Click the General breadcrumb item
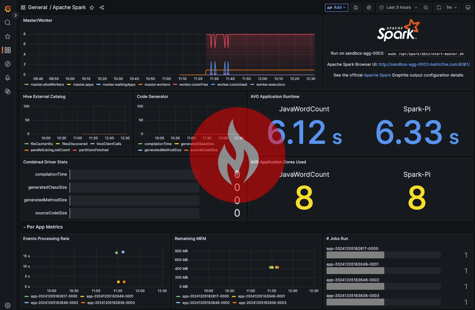 [38, 7]
